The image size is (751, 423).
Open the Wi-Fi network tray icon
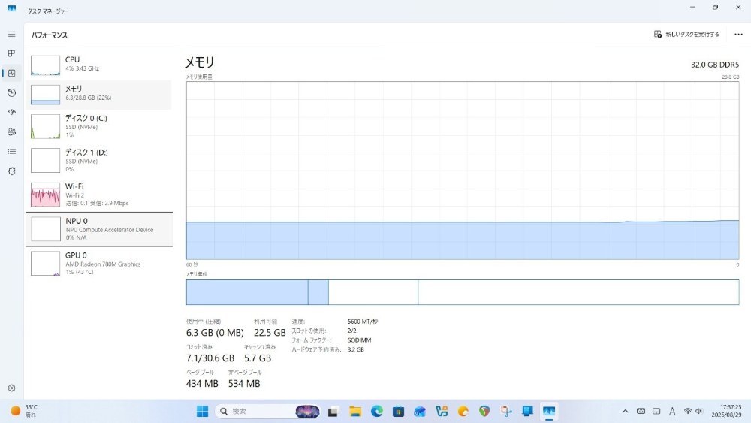[688, 411]
